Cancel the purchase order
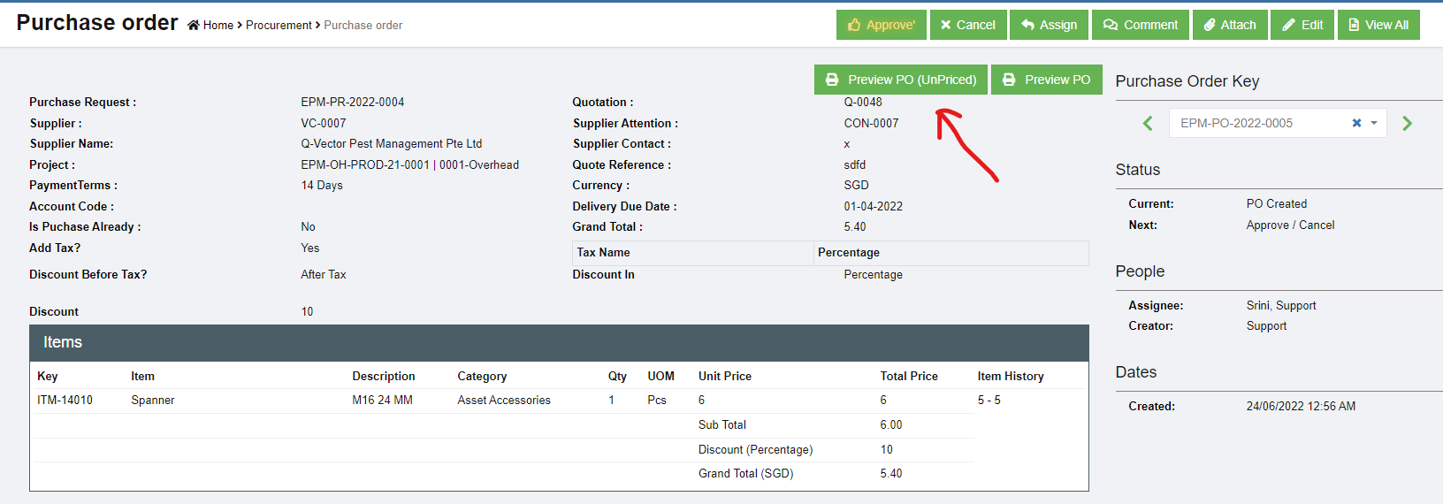This screenshot has height=504, width=1443. 967,25
